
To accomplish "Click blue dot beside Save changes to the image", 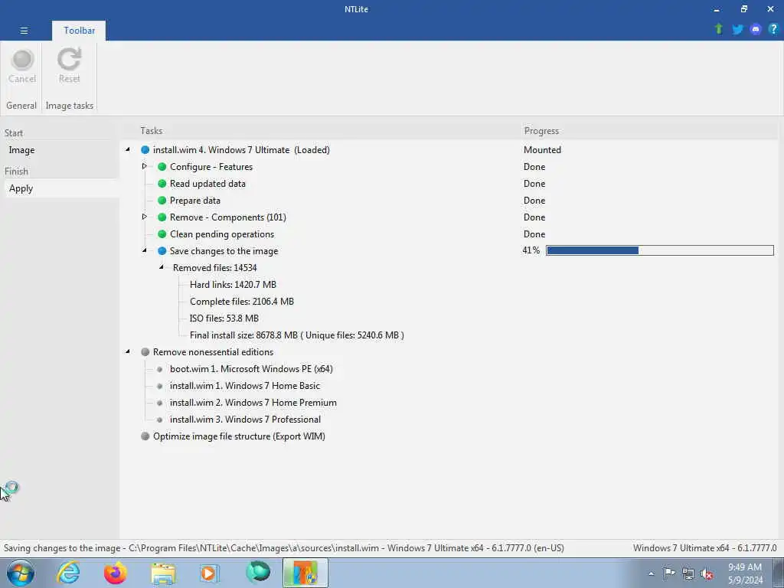I will (162, 251).
